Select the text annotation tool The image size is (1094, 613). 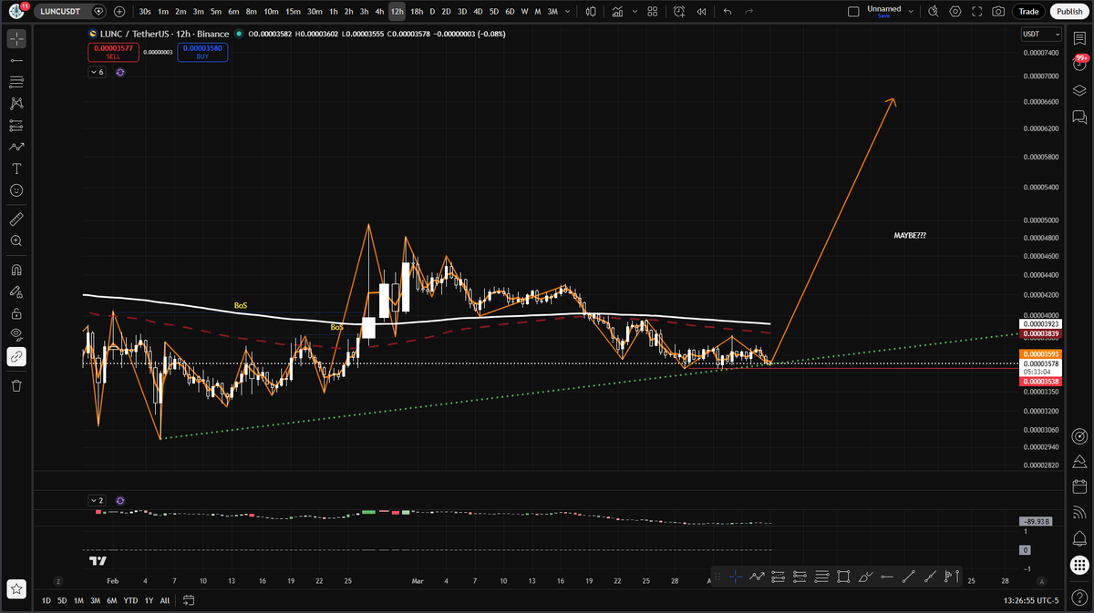pyautogui.click(x=16, y=169)
